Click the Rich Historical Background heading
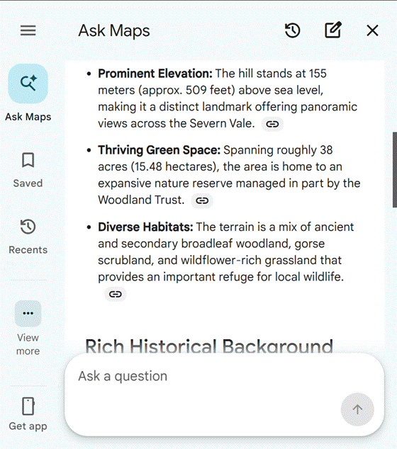The height and width of the screenshot is (449, 397). [x=209, y=346]
